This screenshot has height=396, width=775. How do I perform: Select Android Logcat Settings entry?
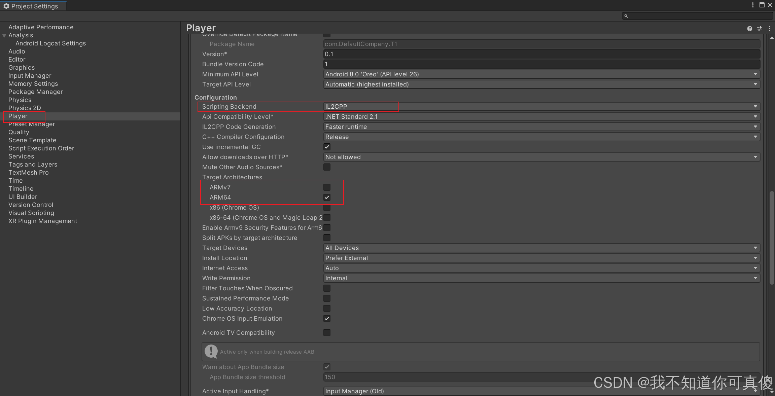click(50, 43)
